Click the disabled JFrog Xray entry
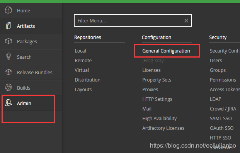 click(153, 61)
